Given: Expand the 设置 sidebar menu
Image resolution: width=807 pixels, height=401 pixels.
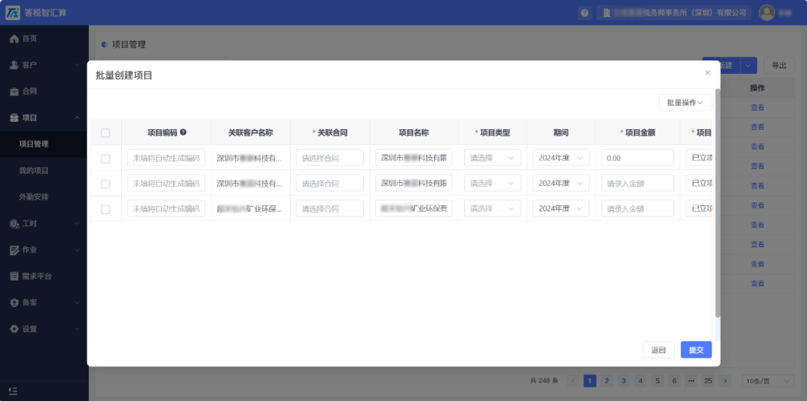Looking at the screenshot, I should coord(77,329).
